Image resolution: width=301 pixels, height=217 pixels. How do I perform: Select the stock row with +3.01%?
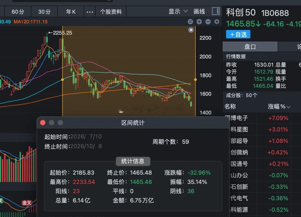pyautogui.click(x=265, y=129)
